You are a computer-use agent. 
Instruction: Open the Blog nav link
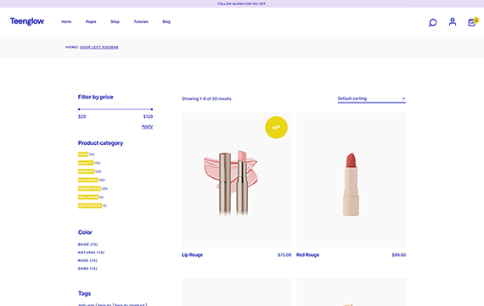[166, 21]
